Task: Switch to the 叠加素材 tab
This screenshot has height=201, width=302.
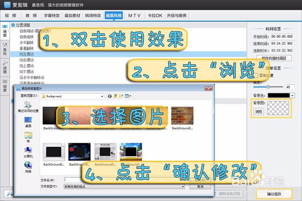Action: (72, 15)
